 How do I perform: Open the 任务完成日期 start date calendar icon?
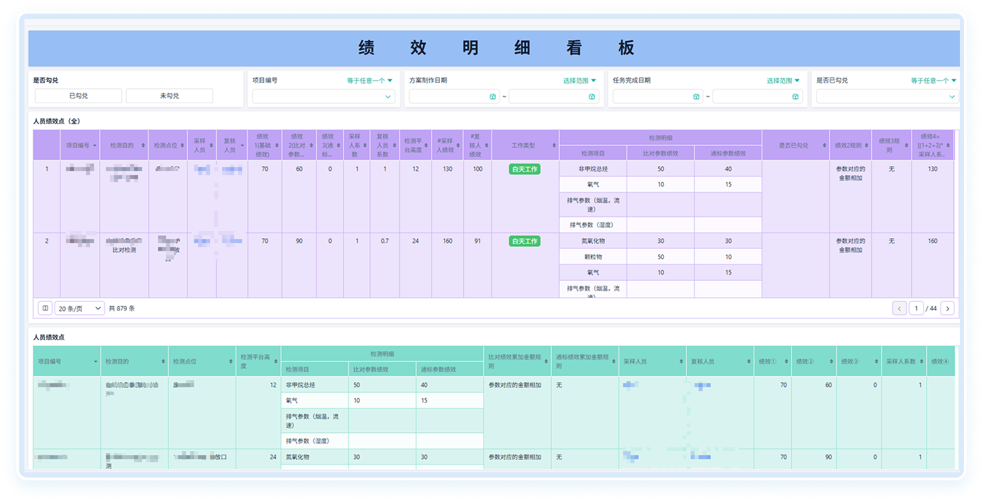pos(697,97)
